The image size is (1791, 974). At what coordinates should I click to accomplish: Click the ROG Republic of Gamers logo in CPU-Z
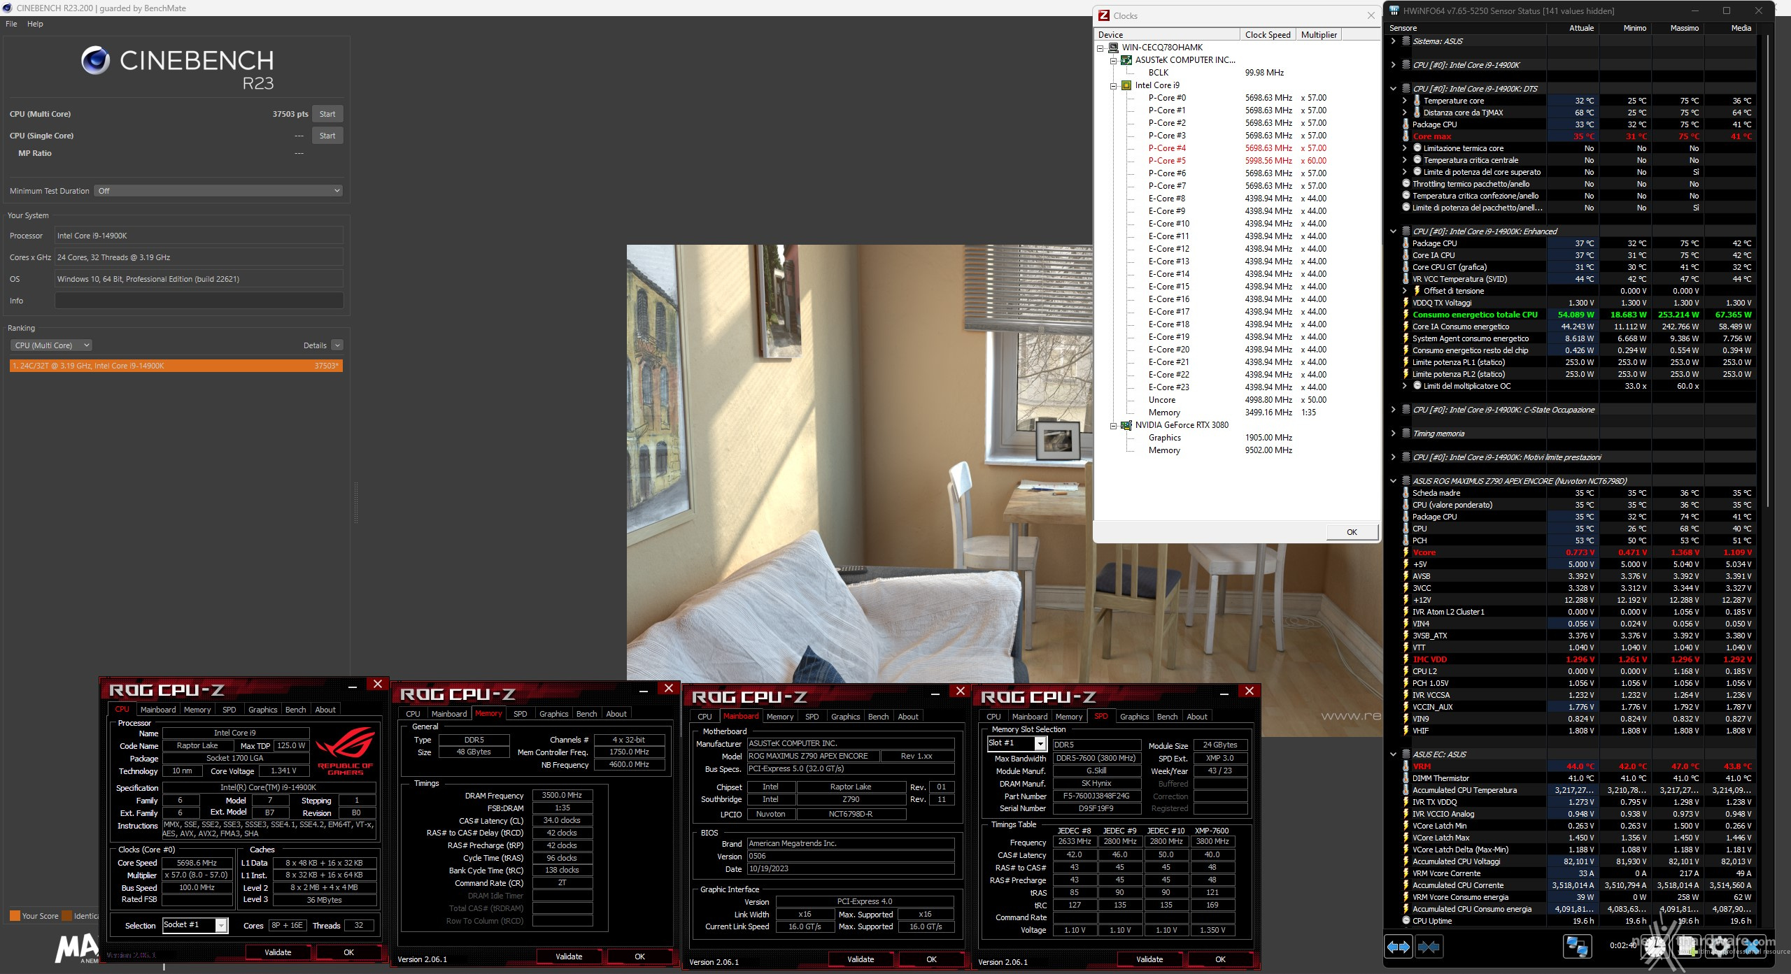tap(346, 751)
